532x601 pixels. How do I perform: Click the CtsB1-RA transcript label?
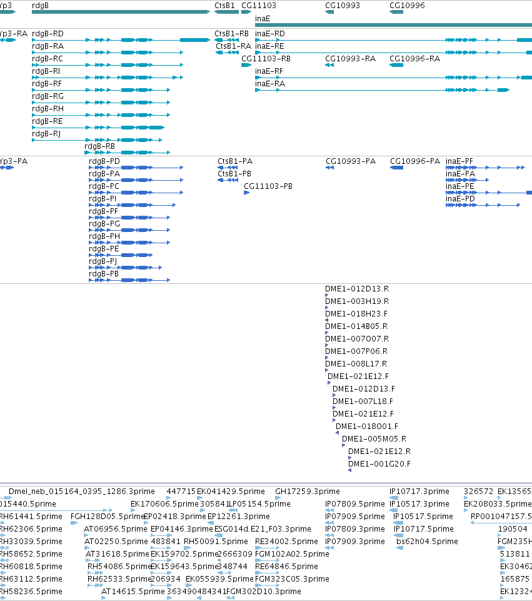tap(233, 46)
